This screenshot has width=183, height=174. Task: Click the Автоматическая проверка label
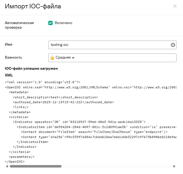[19, 25]
